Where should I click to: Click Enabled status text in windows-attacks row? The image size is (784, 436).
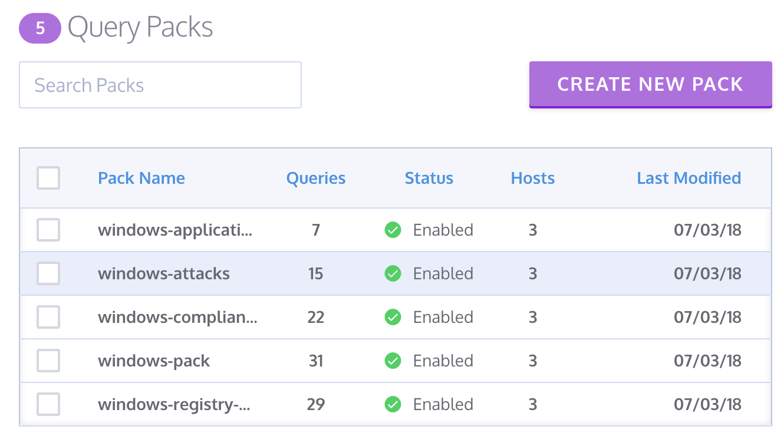pyautogui.click(x=443, y=273)
